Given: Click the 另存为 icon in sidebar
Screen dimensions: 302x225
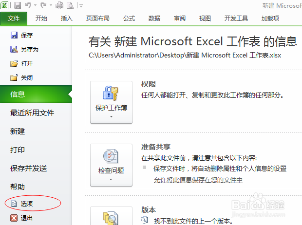Looking at the screenshot, I should tap(14, 49).
